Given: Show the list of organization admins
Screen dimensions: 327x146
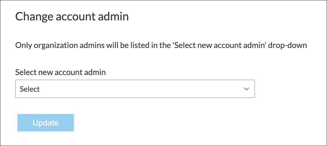Looking at the screenshot, I should coord(135,89).
